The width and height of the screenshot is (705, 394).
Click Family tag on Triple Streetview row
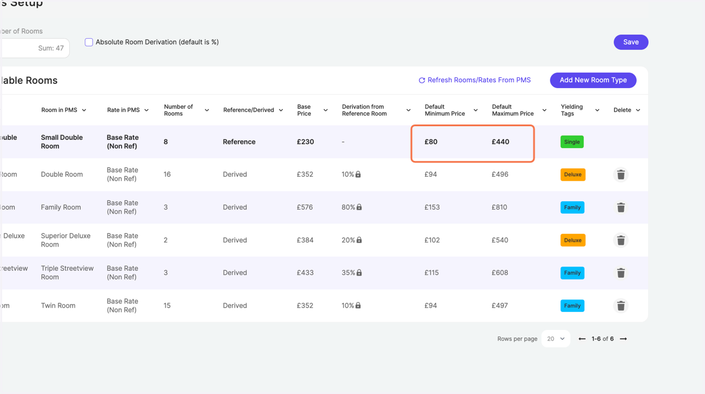(572, 273)
